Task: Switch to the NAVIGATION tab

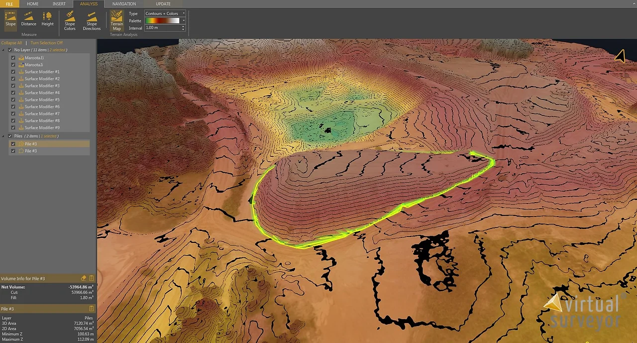Action: (x=124, y=4)
